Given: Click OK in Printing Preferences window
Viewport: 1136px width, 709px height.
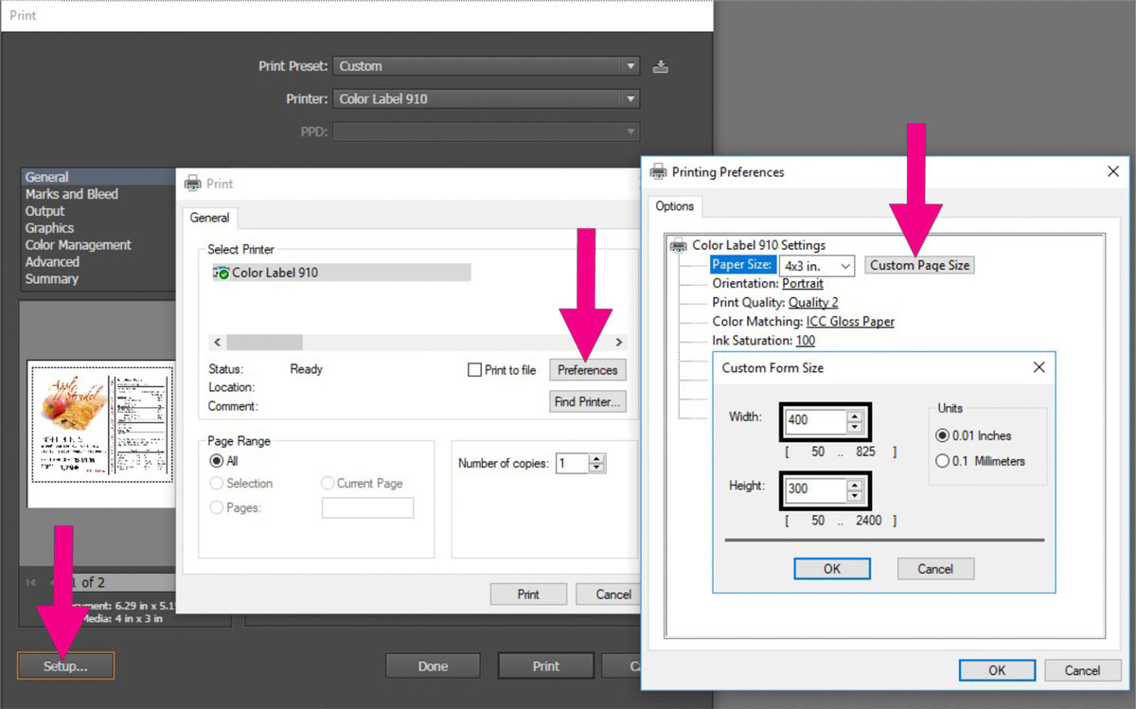Looking at the screenshot, I should click(997, 670).
